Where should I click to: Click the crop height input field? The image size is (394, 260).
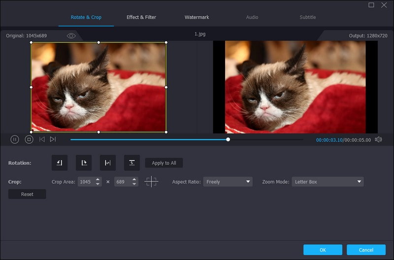pos(122,182)
